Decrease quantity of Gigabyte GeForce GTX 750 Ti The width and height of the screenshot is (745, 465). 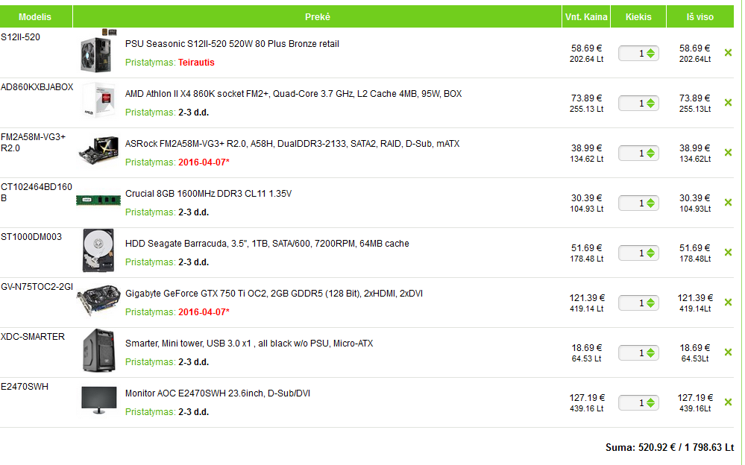(651, 306)
